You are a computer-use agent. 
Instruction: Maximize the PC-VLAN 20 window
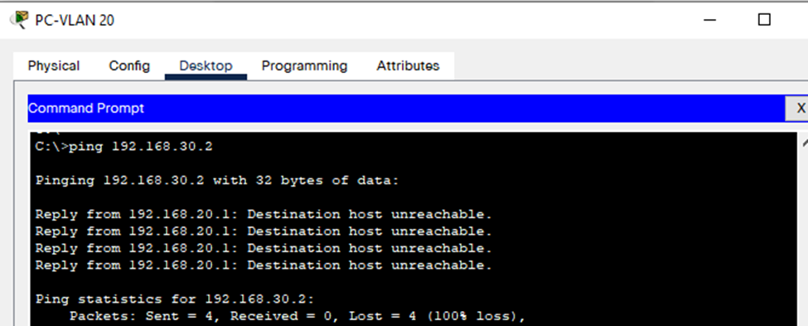(x=764, y=20)
